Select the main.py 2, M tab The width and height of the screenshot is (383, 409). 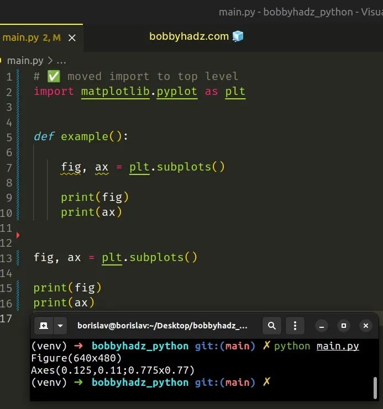[41, 38]
